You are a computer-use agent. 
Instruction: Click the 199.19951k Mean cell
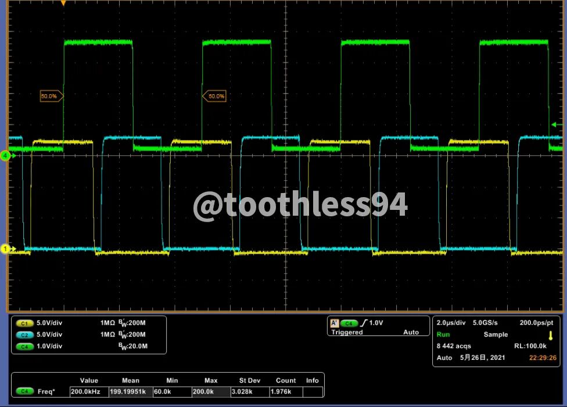click(131, 392)
